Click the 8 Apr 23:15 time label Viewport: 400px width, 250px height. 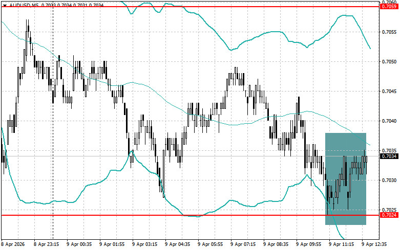(47, 244)
